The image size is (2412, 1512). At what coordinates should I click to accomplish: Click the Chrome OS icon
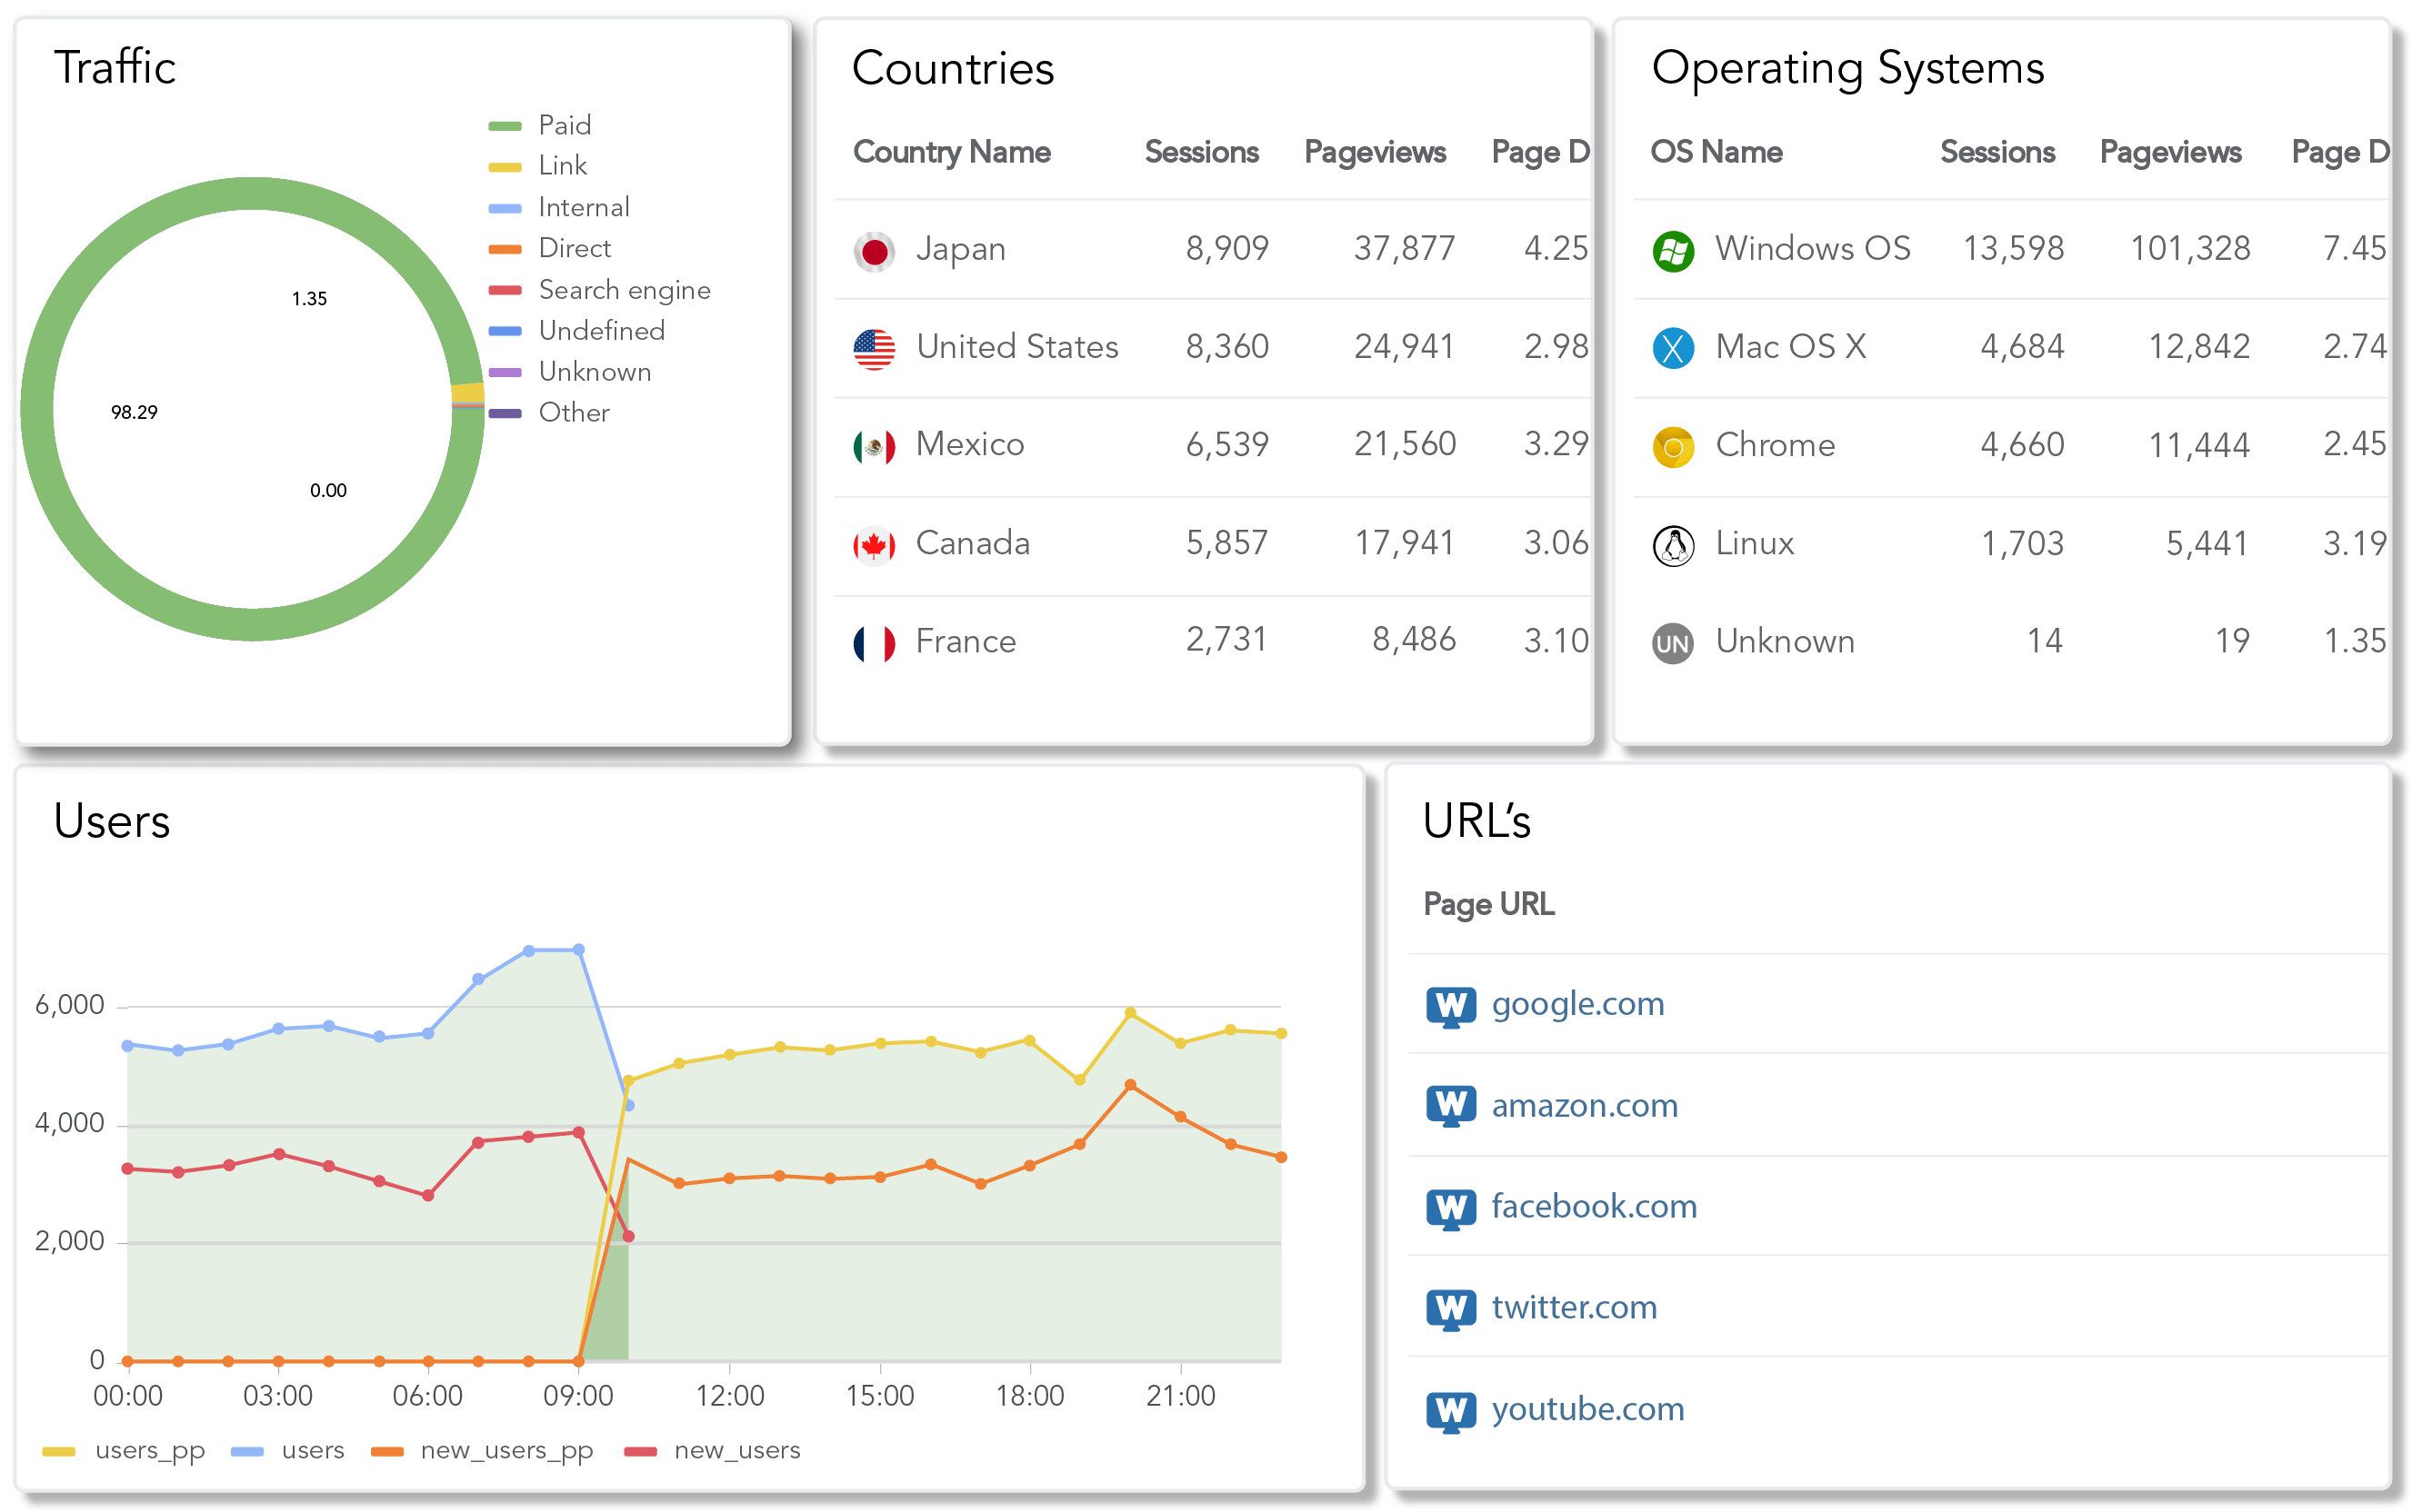[x=1672, y=446]
